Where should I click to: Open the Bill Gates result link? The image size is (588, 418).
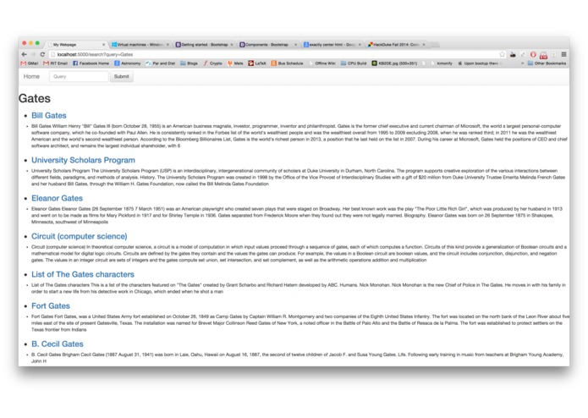pyautogui.click(x=49, y=115)
